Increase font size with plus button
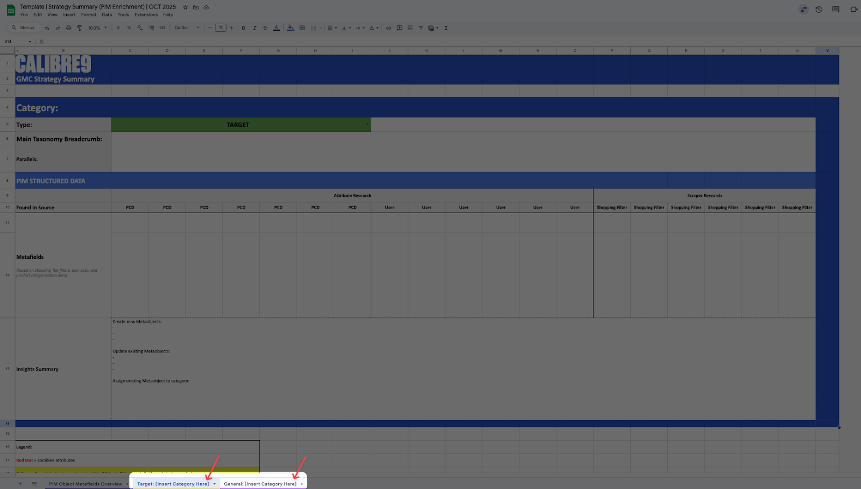861x489 pixels. point(231,28)
